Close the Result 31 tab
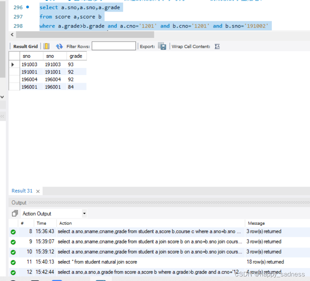 coord(38,191)
